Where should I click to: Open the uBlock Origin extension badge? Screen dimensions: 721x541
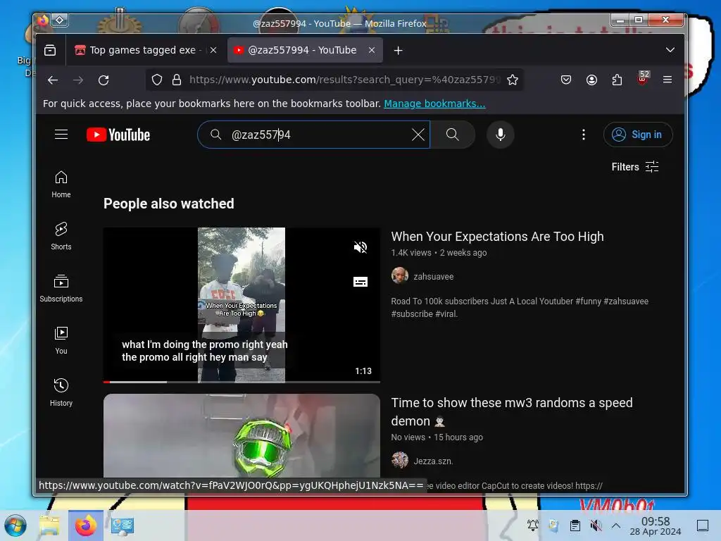[642, 79]
